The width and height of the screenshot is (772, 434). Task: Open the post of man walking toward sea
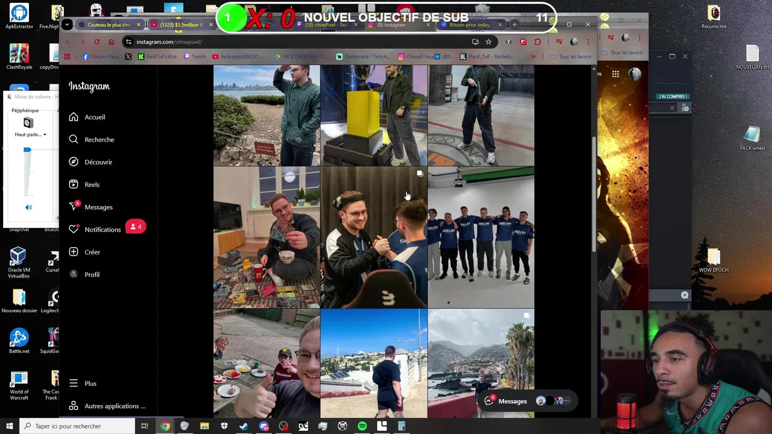(374, 363)
